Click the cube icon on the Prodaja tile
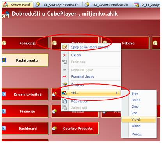Viewport: 162px width, 143px height. 54,43
